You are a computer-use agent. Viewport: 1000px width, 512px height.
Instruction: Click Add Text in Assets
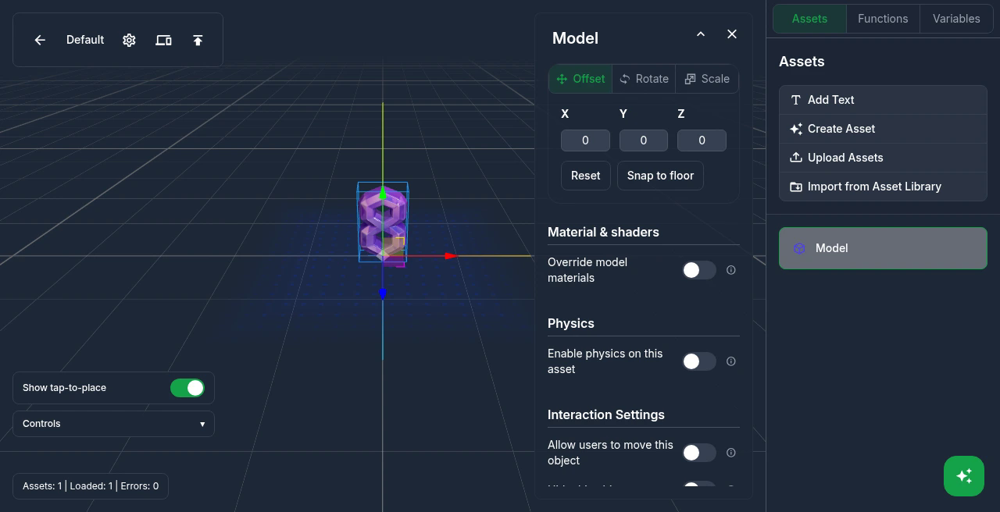pyautogui.click(x=883, y=100)
